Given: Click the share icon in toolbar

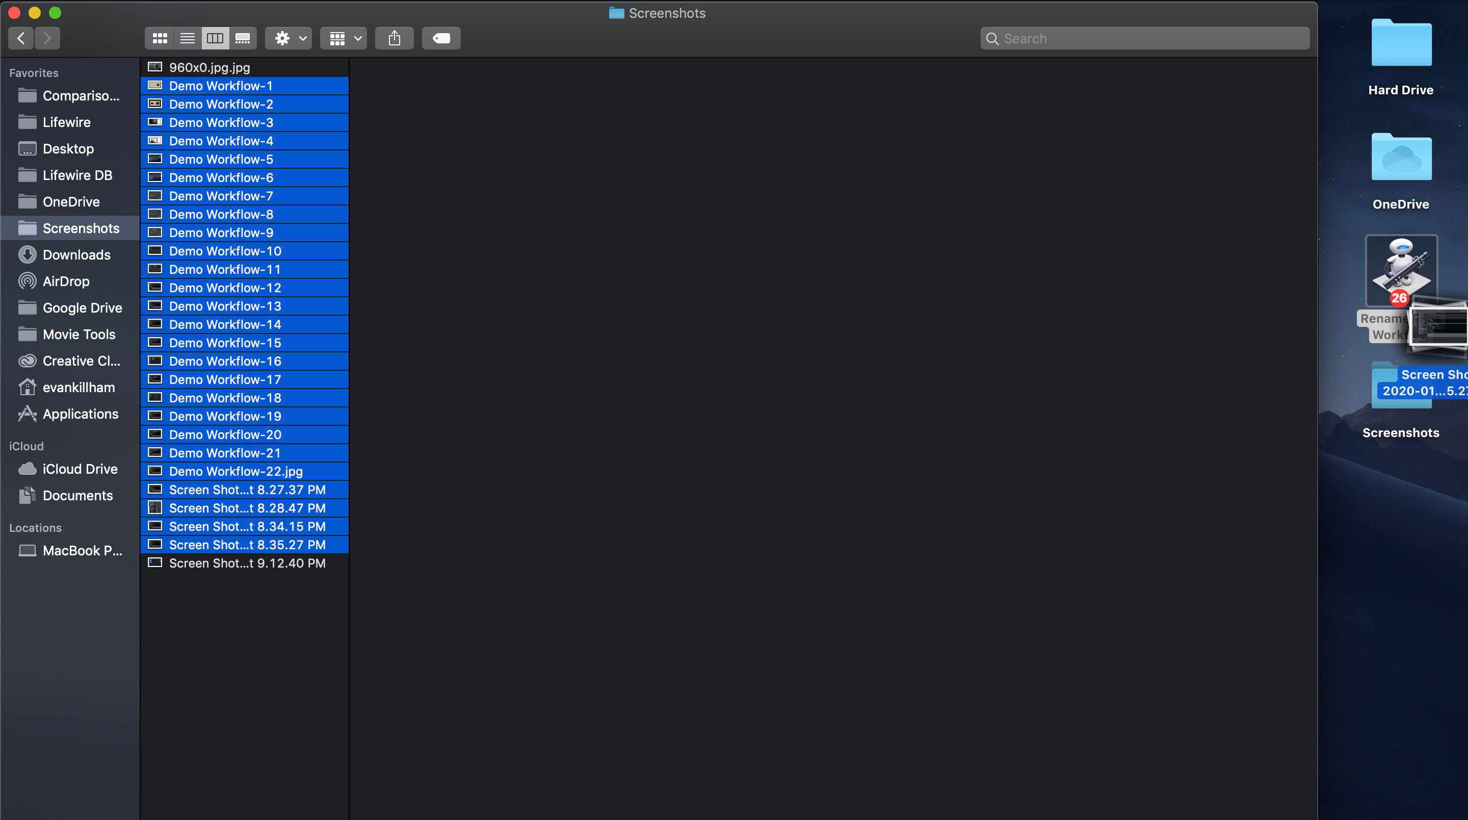Looking at the screenshot, I should point(393,38).
